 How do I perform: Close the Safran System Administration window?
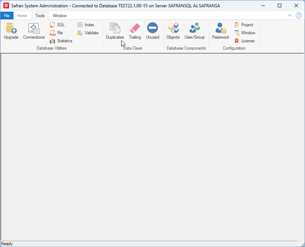[x=296, y=5]
